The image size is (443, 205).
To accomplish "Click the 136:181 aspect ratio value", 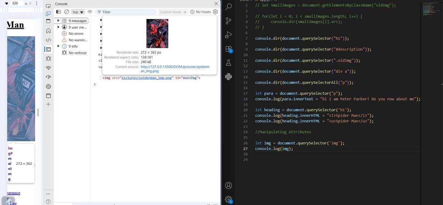I will pyautogui.click(x=147, y=57).
